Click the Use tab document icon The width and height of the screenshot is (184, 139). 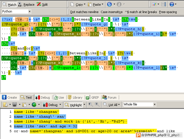[56, 97]
